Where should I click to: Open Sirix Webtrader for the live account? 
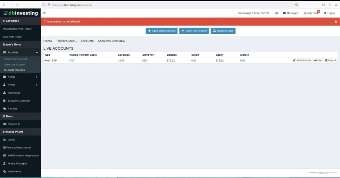pos(302,60)
